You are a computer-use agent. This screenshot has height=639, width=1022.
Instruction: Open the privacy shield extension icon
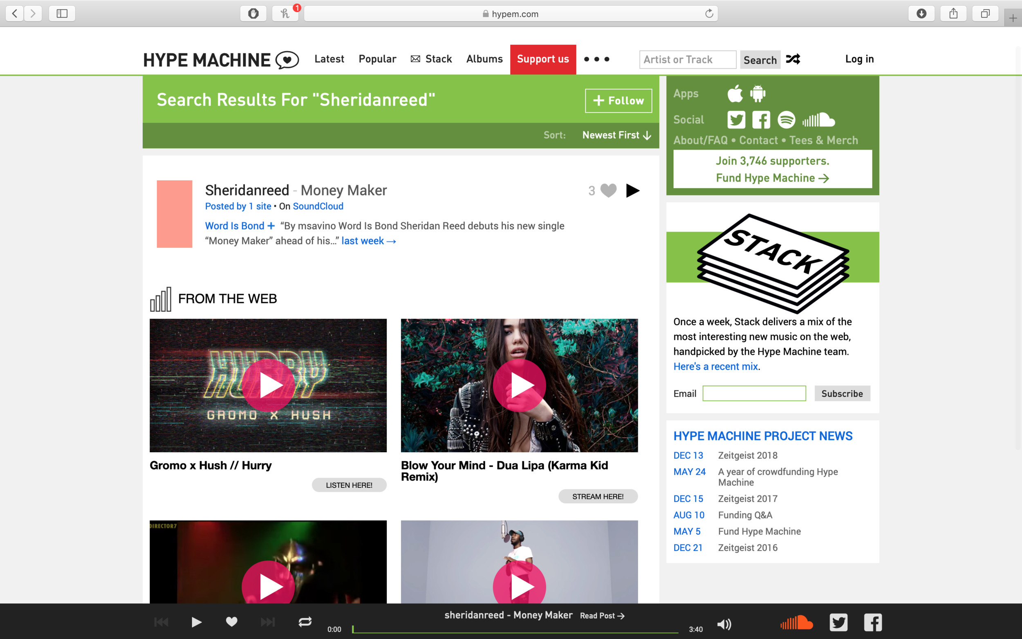253,13
